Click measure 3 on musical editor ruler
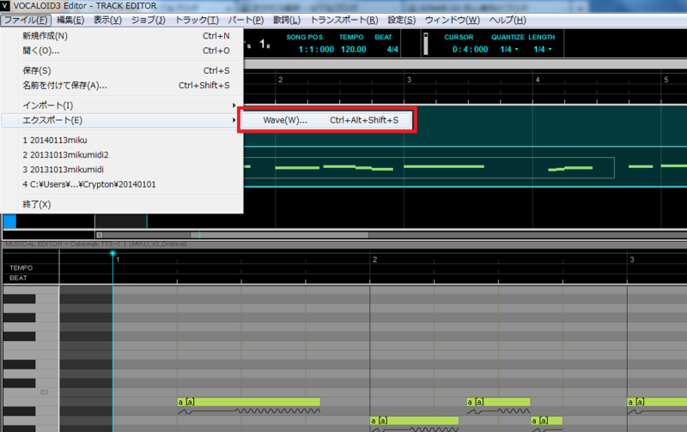Viewport: 687px width, 432px height. click(x=632, y=260)
